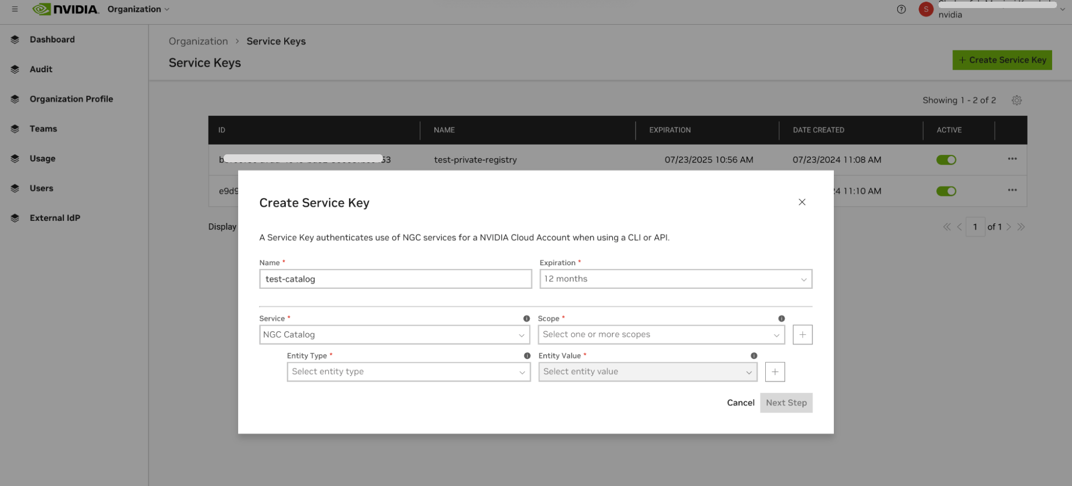Viewport: 1072px width, 486px height.
Task: Go to first page of table
Action: (947, 227)
